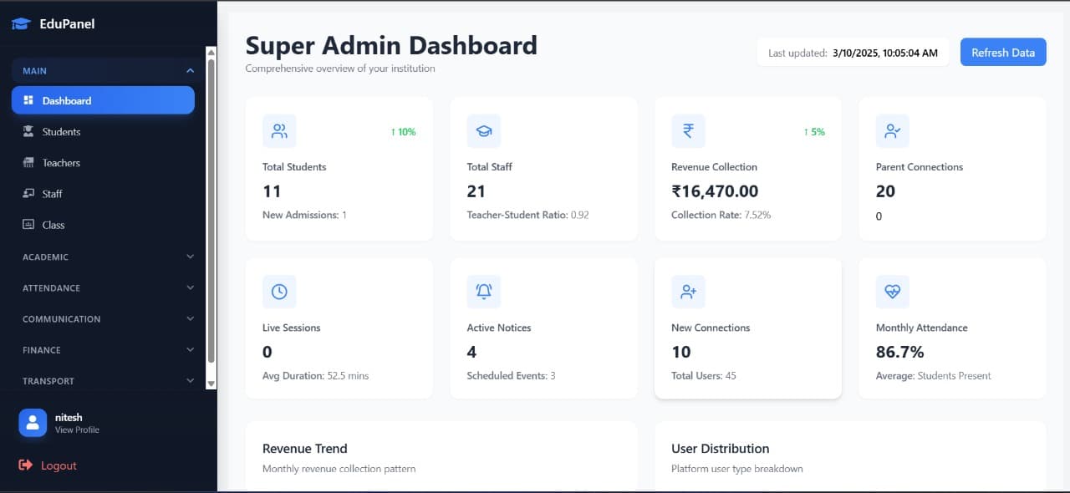Click the Last updated timestamp box
Image resolution: width=1070 pixels, height=493 pixels.
853,53
